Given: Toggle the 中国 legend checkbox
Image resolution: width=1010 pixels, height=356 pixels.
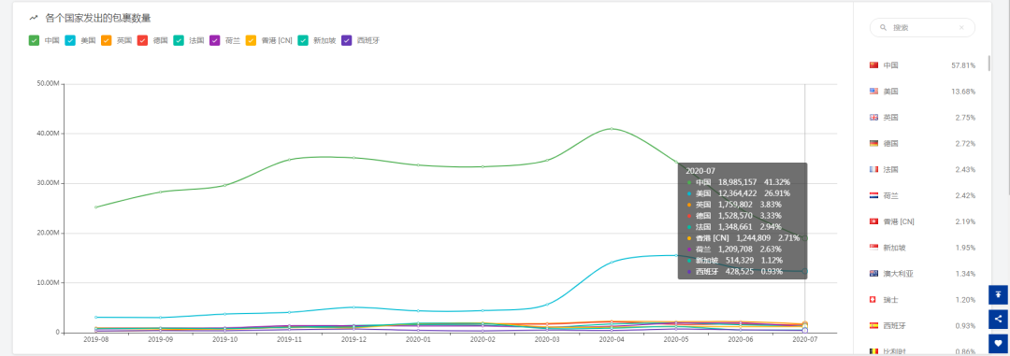Looking at the screenshot, I should click(35, 40).
